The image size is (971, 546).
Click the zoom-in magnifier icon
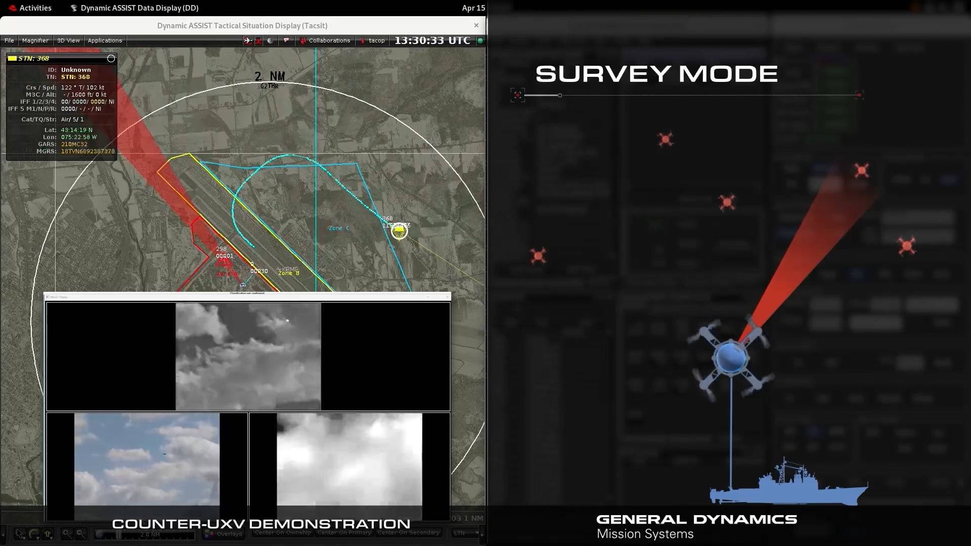pos(66,534)
